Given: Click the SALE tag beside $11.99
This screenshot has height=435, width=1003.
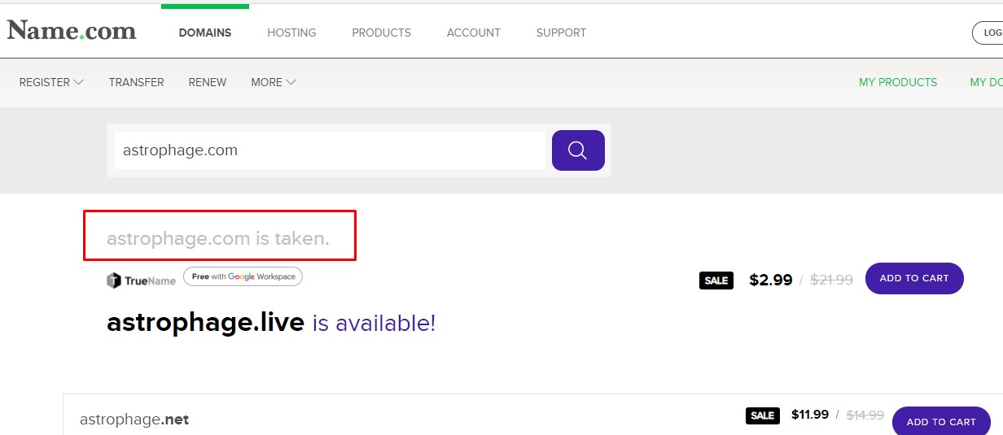Looking at the screenshot, I should [x=762, y=415].
